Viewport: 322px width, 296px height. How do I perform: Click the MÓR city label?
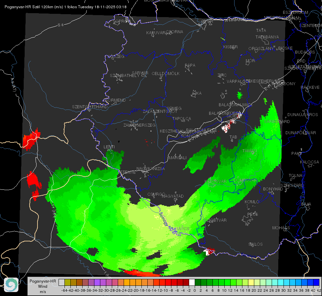point(251,61)
